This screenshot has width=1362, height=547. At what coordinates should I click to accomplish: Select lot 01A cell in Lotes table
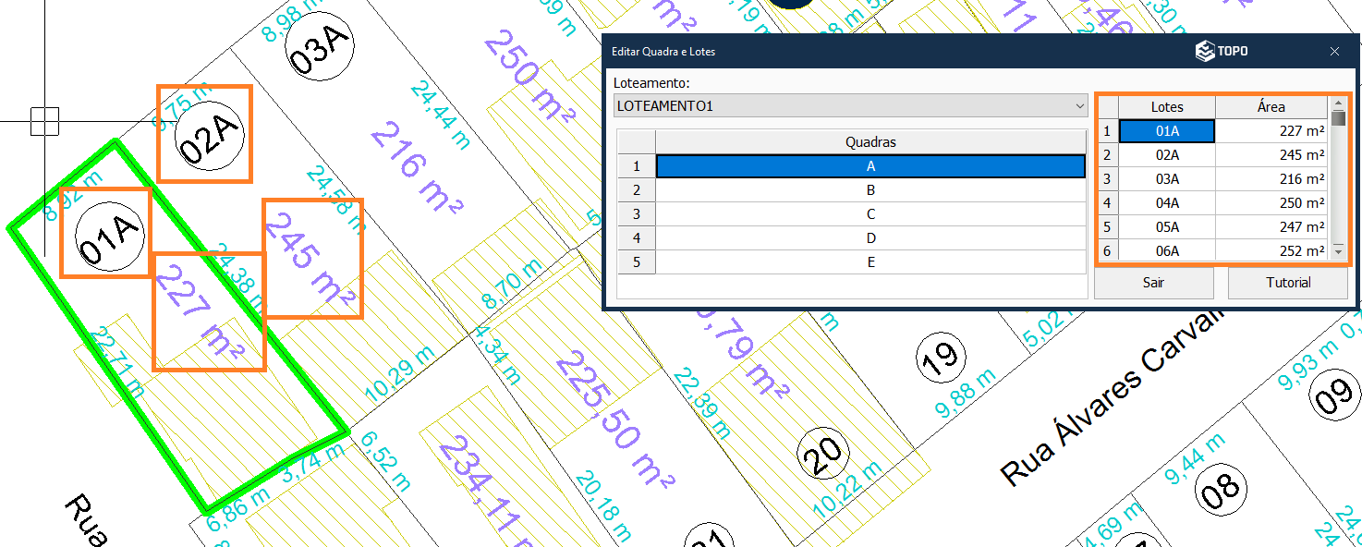tap(1166, 131)
